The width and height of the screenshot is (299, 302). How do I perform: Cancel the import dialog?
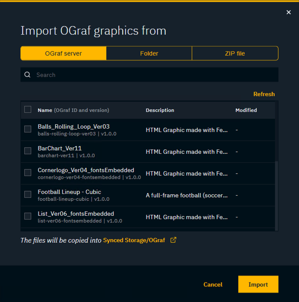(x=213, y=284)
